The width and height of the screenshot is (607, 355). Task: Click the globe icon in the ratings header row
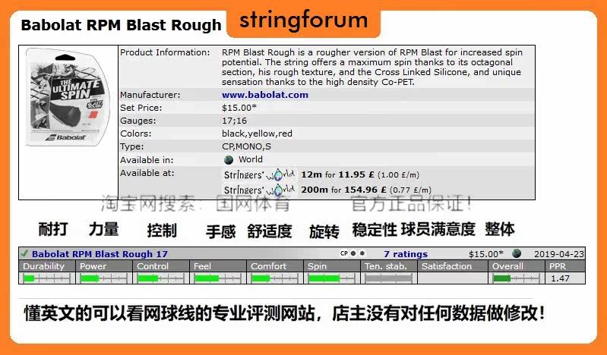517,253
